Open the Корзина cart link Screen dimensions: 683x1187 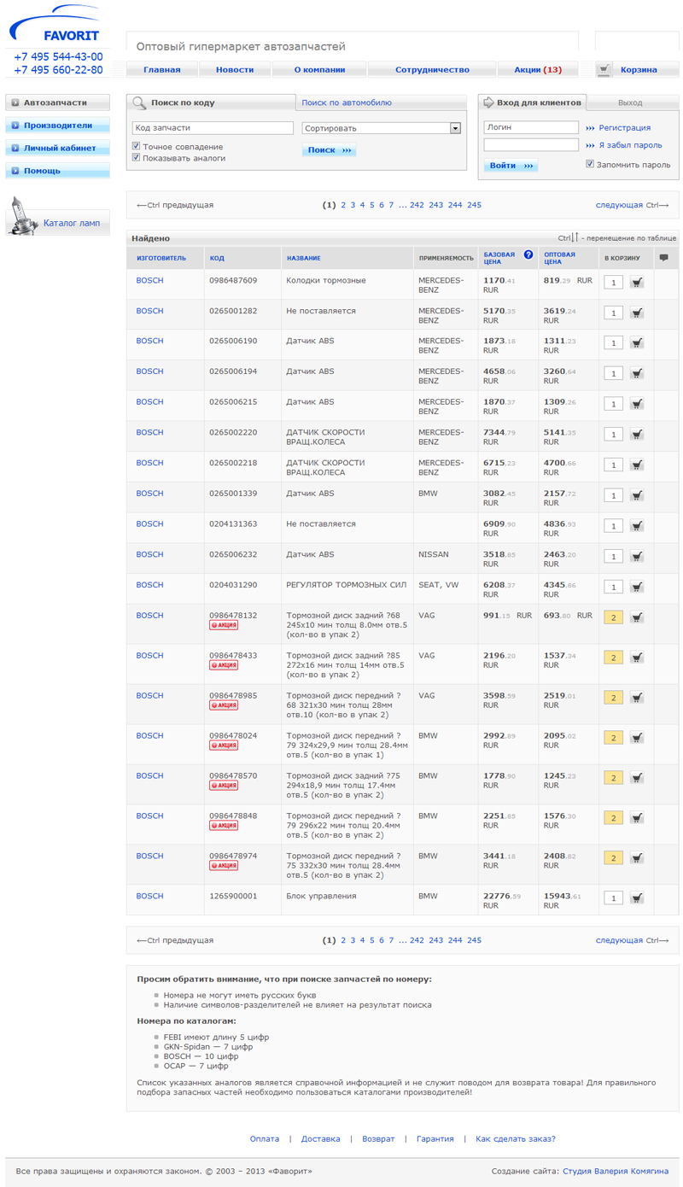pos(639,70)
